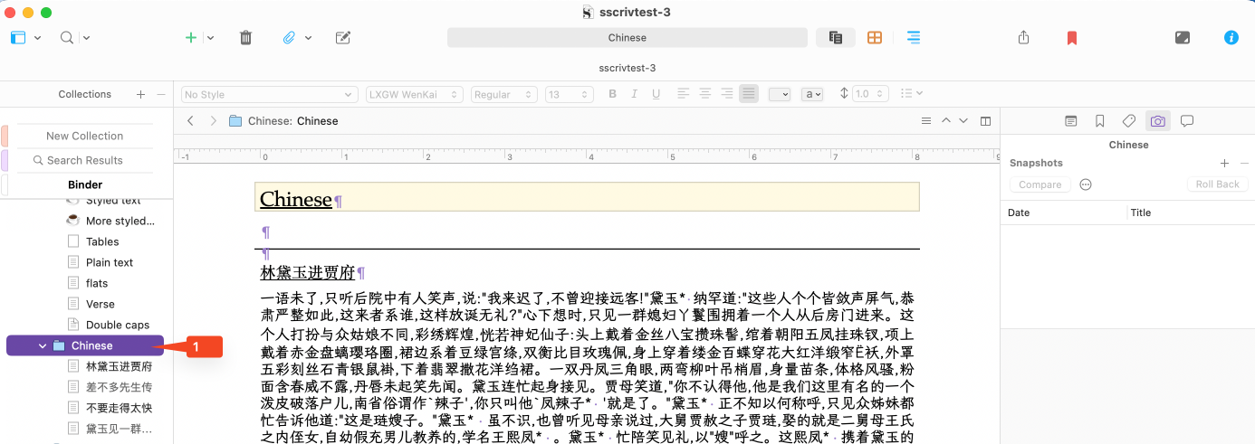Sort snapshots by Date column header
Image resolution: width=1255 pixels, height=444 pixels.
tap(1064, 213)
